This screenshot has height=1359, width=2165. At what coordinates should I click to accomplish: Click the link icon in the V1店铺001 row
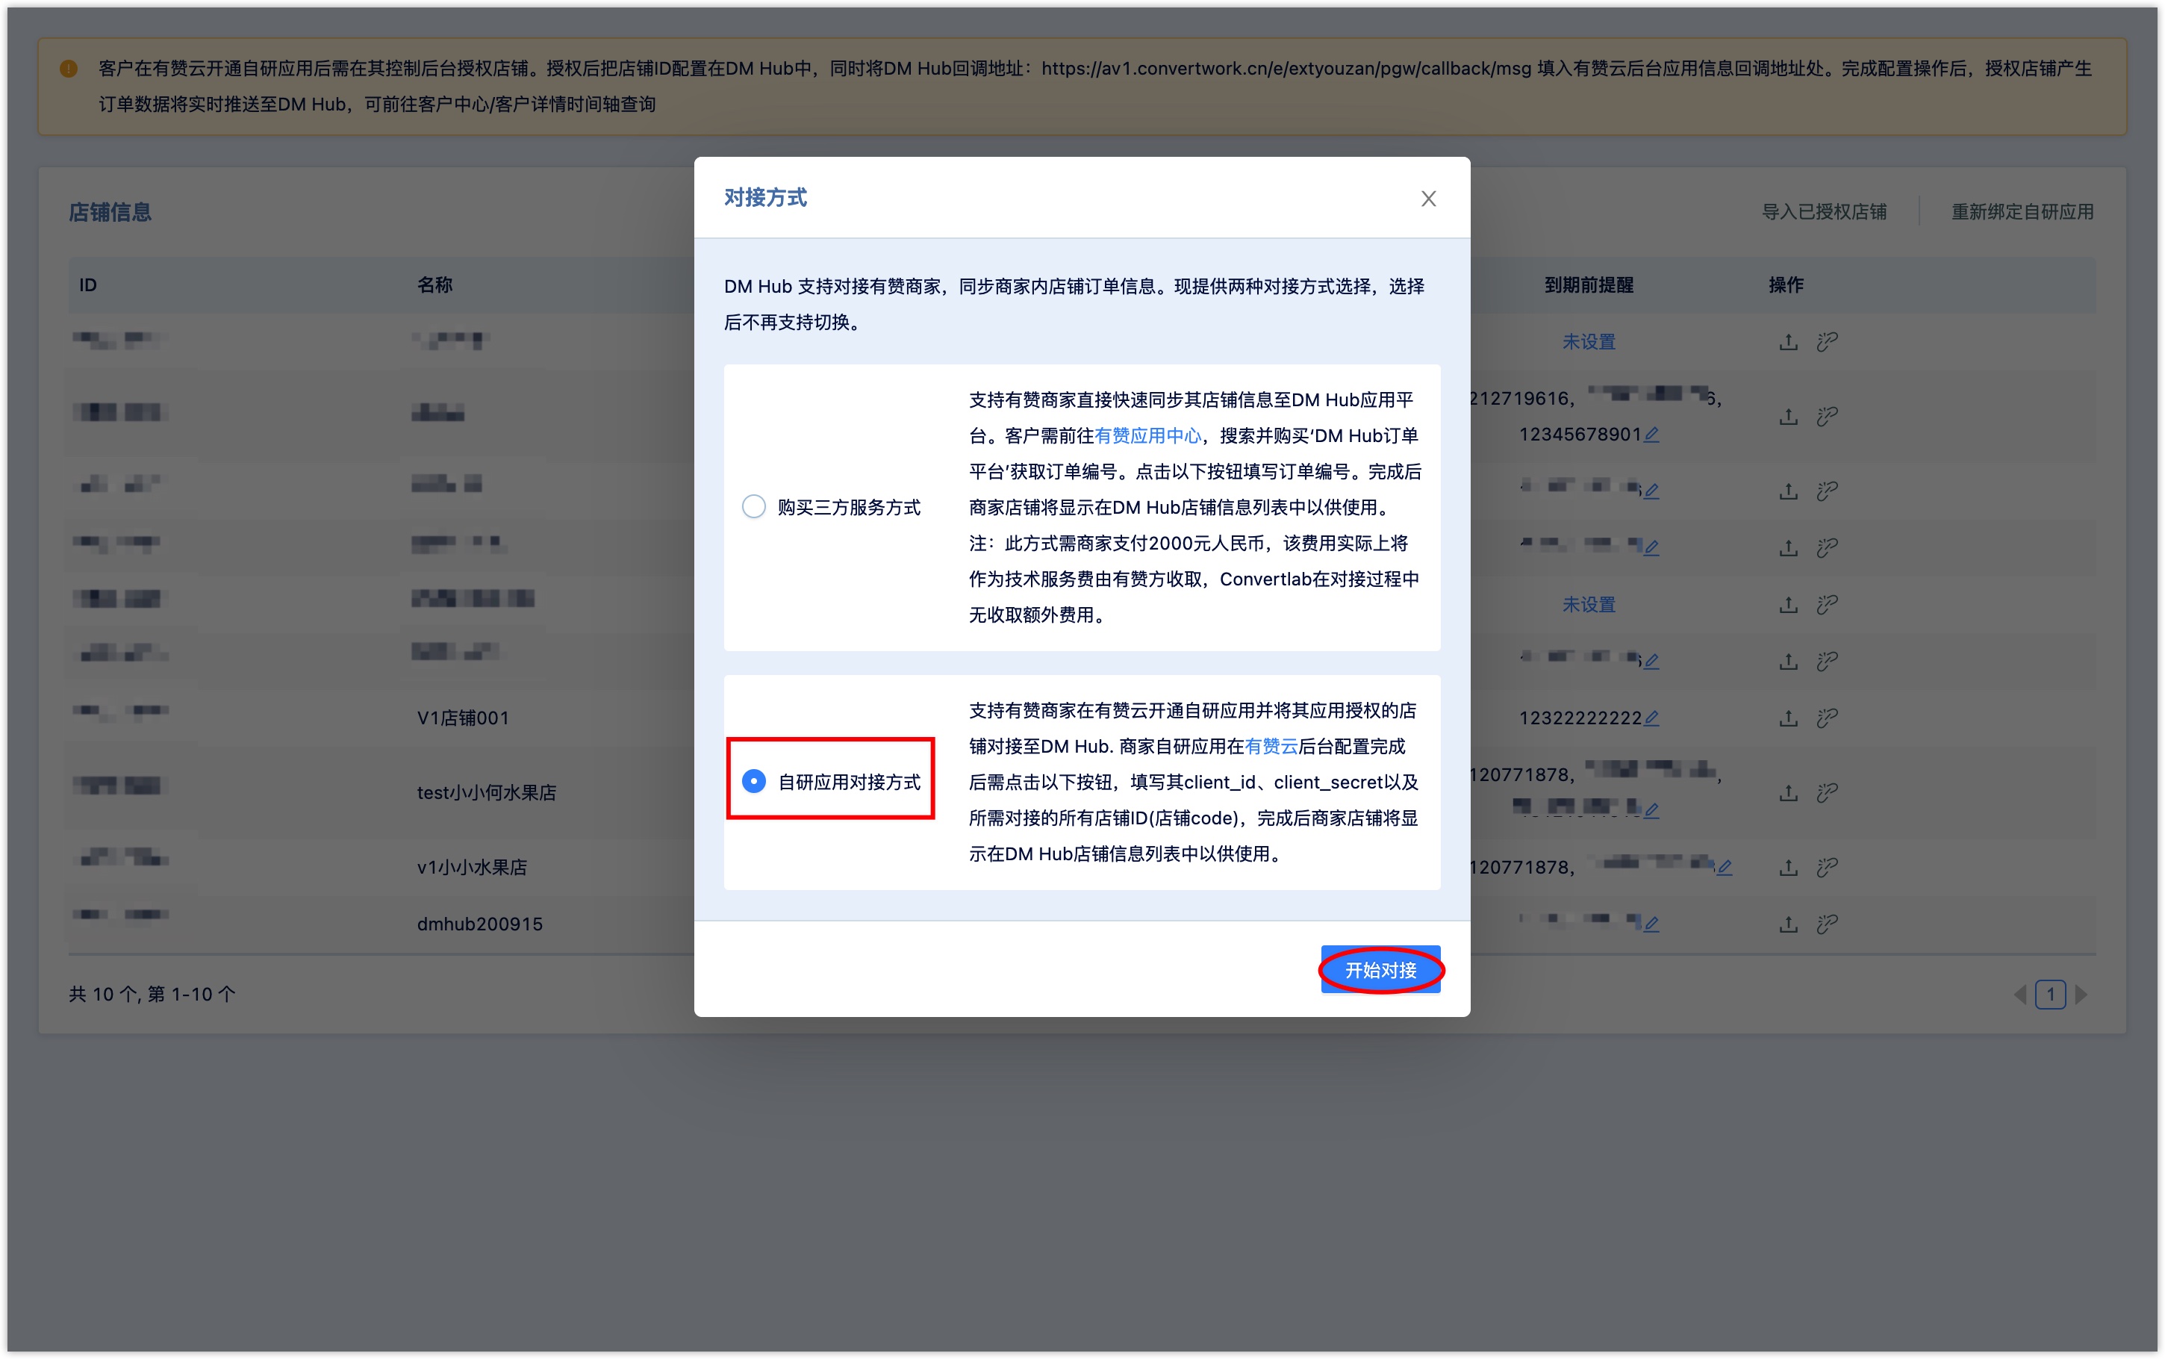click(1826, 718)
